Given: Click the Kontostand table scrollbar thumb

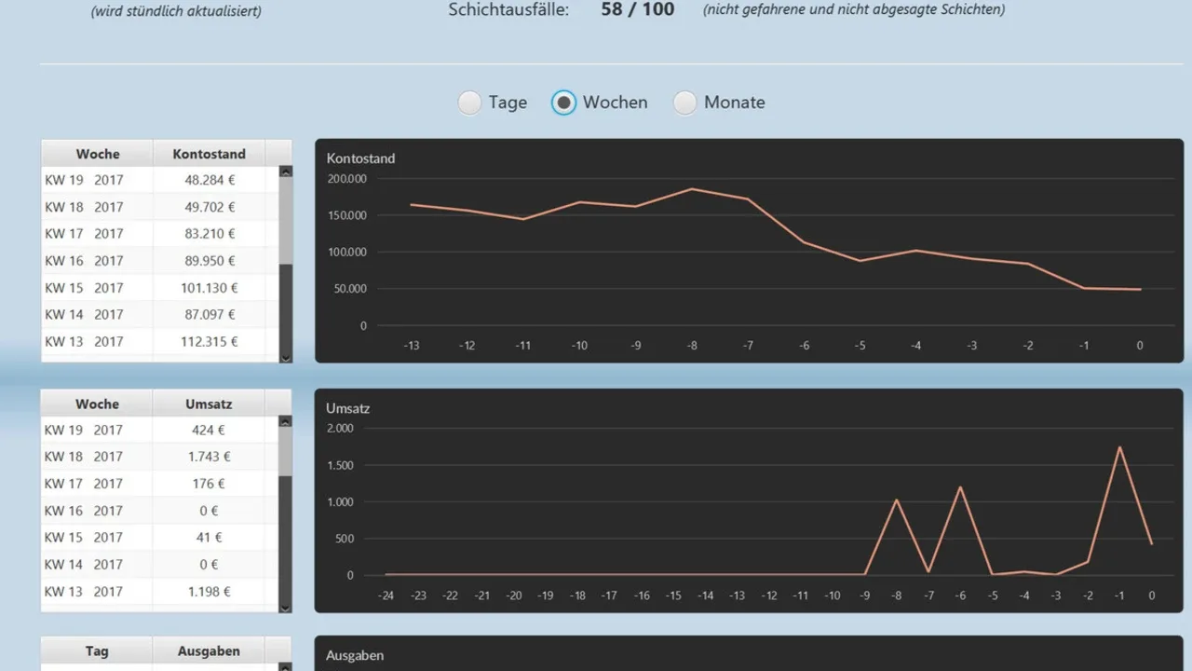Looking at the screenshot, I should tap(286, 220).
